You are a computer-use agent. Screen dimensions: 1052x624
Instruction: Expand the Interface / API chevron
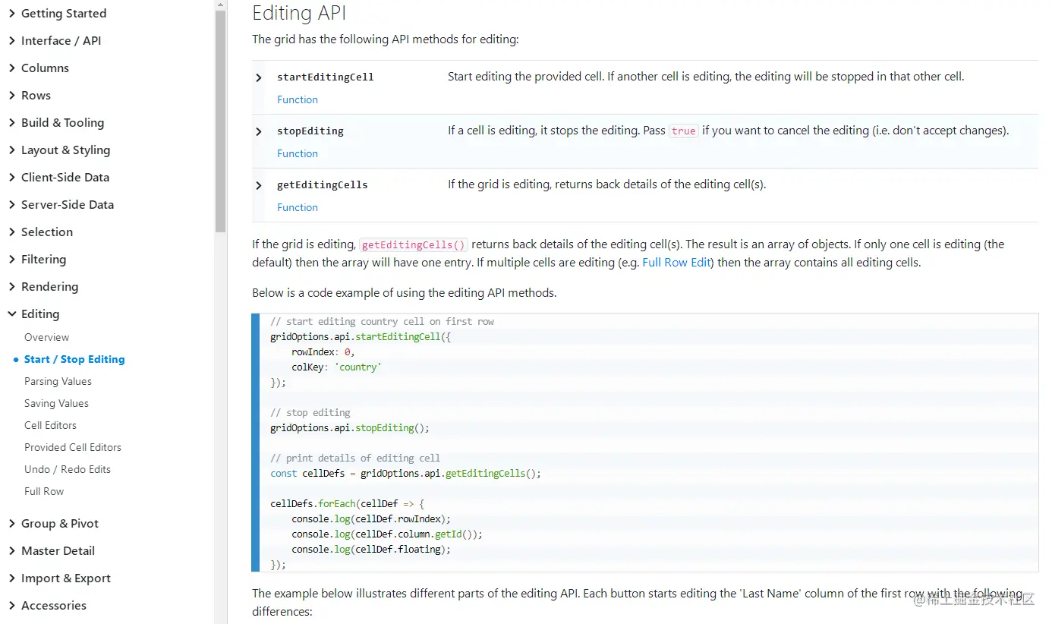(12, 41)
